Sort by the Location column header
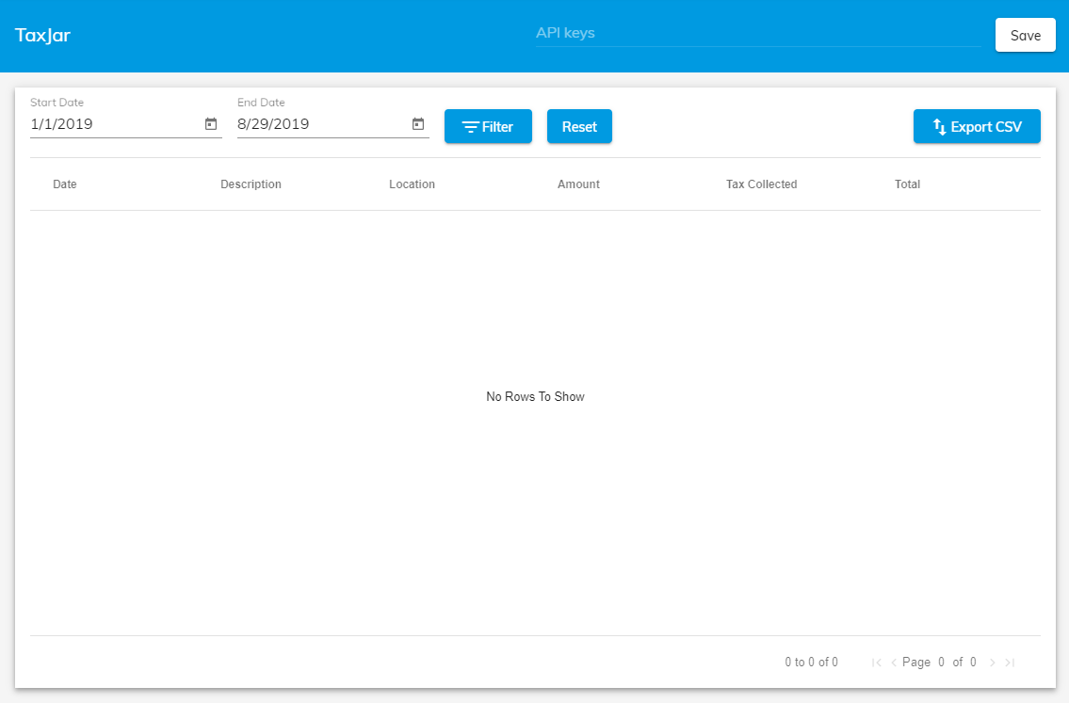Image resolution: width=1069 pixels, height=703 pixels. point(412,184)
